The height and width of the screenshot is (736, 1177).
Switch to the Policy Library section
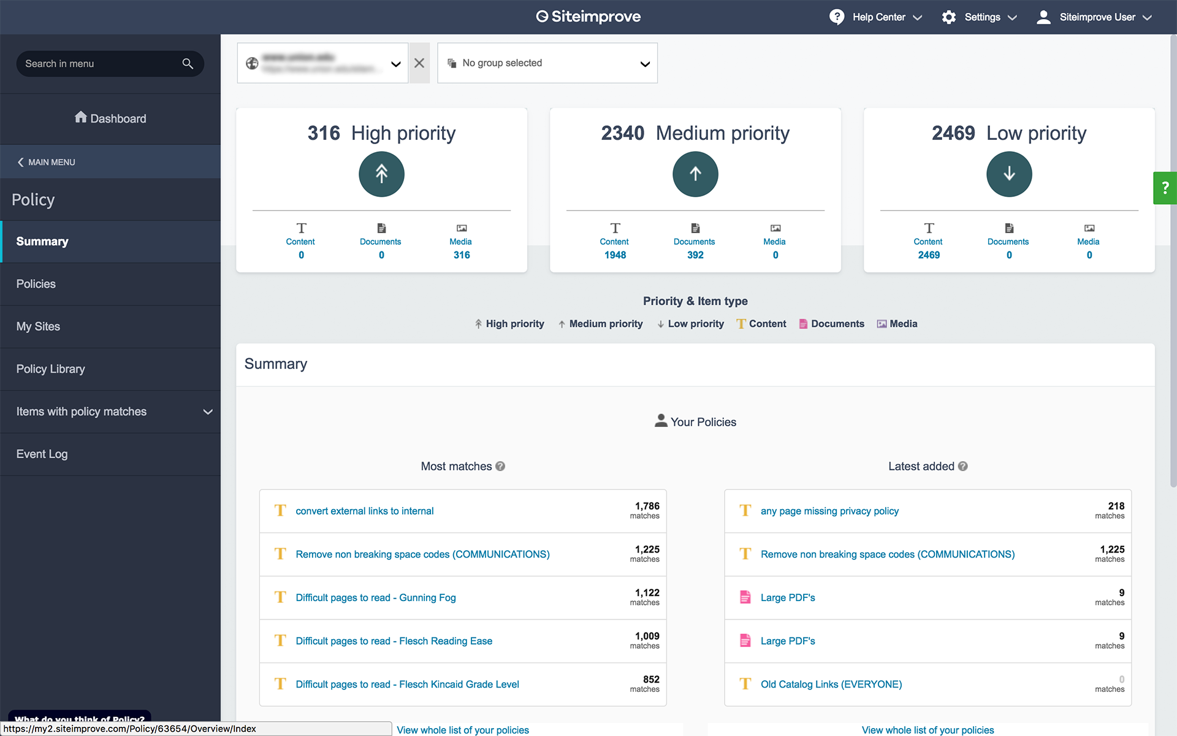[51, 369]
